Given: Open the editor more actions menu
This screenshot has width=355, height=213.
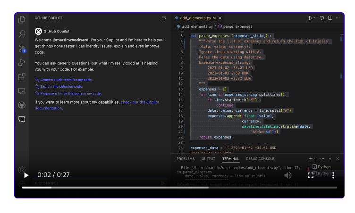Looking at the screenshot, I should 338,18.
